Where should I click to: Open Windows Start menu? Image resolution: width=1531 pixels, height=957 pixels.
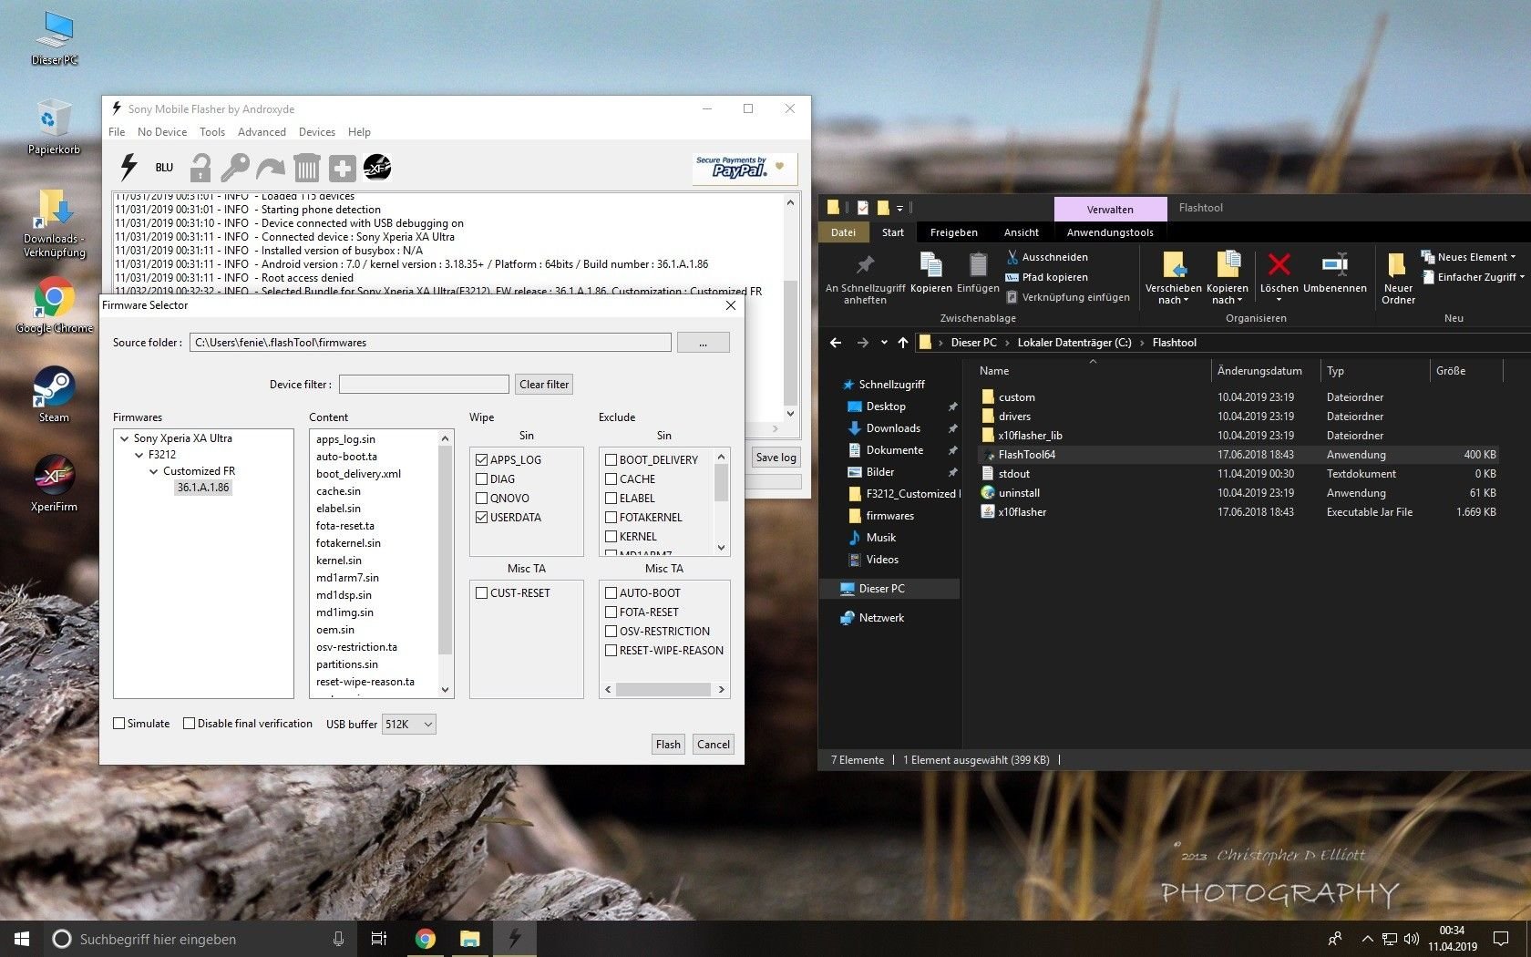point(22,939)
